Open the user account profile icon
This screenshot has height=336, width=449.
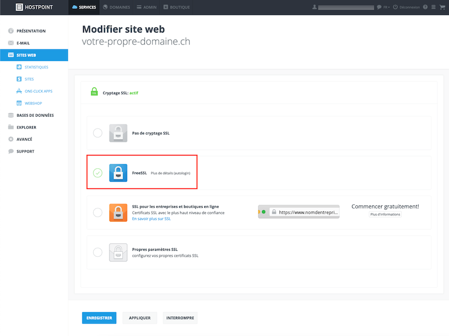click(x=314, y=7)
